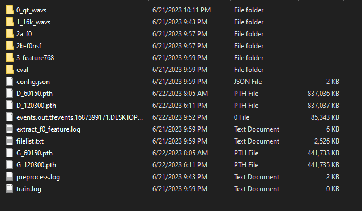
Task: Select the extract_f0_feature.log document icon
Action: coord(10,129)
